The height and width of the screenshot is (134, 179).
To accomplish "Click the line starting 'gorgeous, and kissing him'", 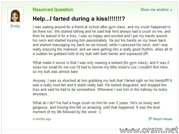I will (x=96, y=107).
